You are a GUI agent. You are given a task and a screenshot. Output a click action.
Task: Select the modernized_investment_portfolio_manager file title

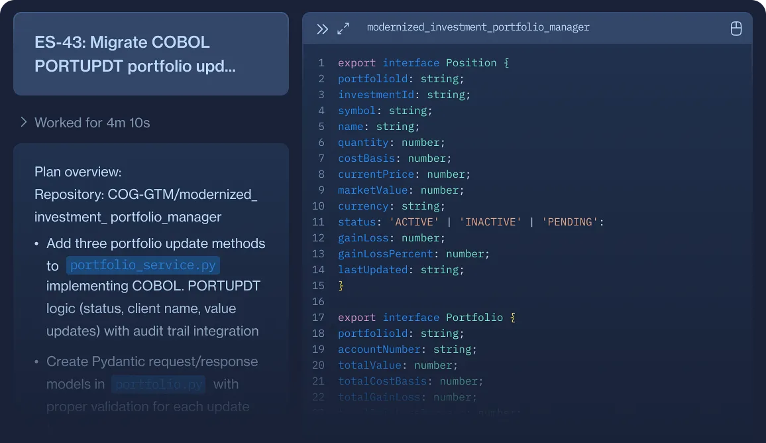(x=478, y=27)
